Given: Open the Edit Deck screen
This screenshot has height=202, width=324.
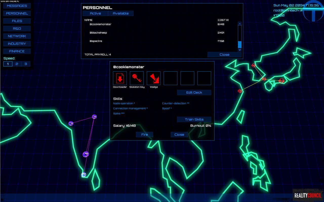Looking at the screenshot, I should tap(194, 92).
